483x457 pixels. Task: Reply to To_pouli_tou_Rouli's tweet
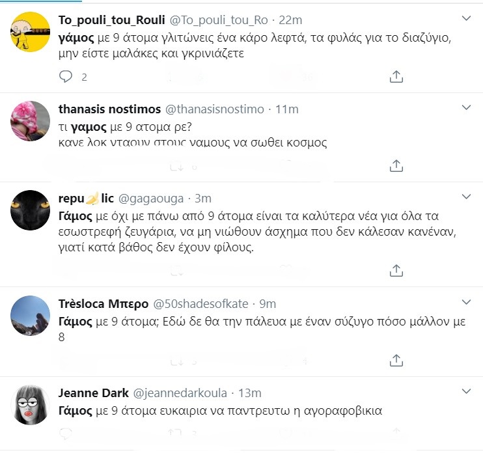point(66,77)
